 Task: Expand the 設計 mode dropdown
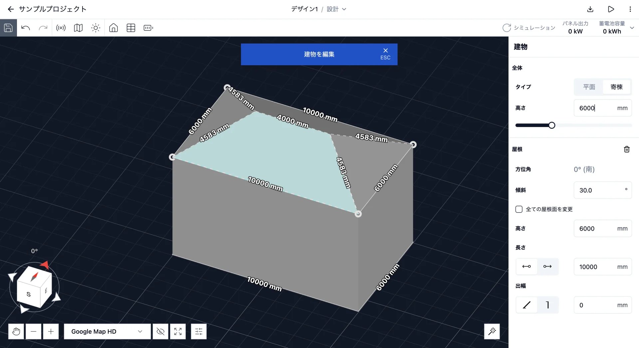tap(336, 9)
